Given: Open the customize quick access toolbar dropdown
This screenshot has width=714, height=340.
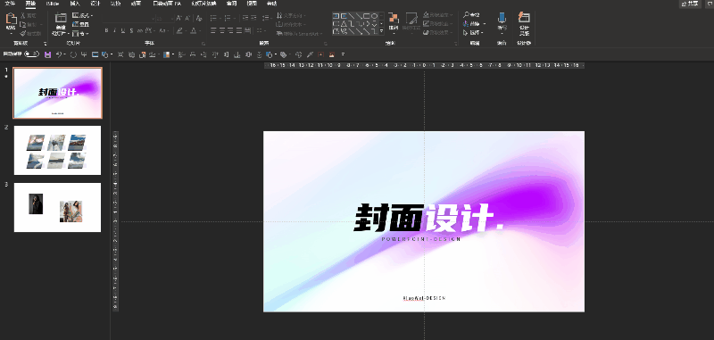Looking at the screenshot, I should pyautogui.click(x=343, y=54).
